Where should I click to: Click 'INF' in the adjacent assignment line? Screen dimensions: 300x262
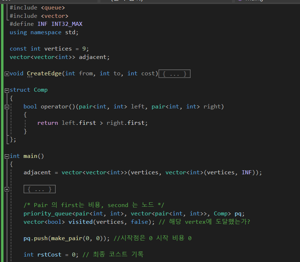(x=247, y=172)
